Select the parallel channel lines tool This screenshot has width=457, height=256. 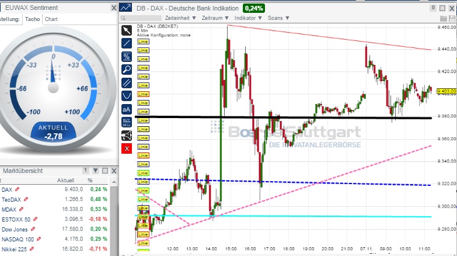click(x=127, y=83)
